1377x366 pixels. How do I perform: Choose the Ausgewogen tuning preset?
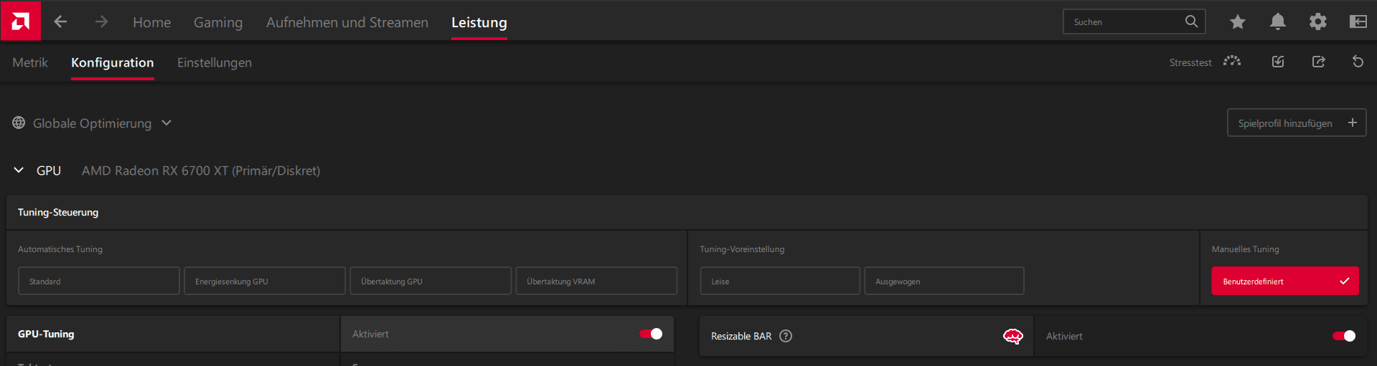(x=944, y=281)
